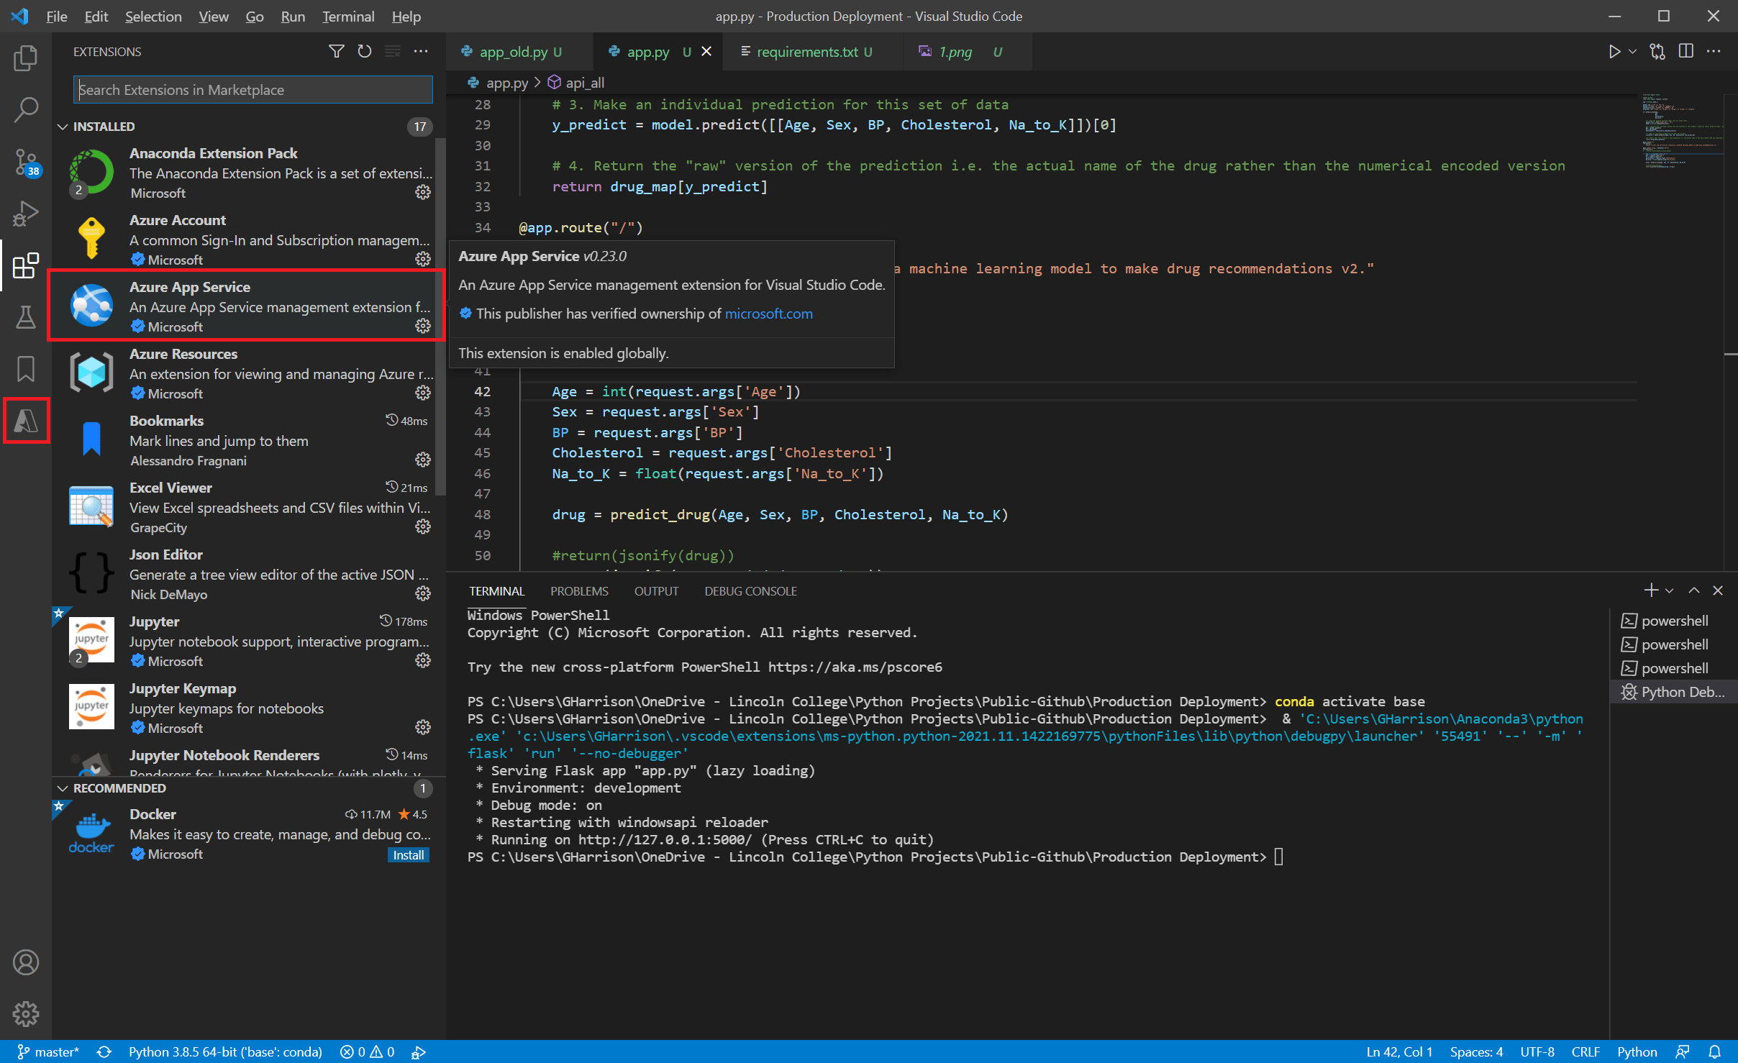The height and width of the screenshot is (1063, 1738).
Task: Filter extensions with the funnel icon
Action: [x=336, y=52]
